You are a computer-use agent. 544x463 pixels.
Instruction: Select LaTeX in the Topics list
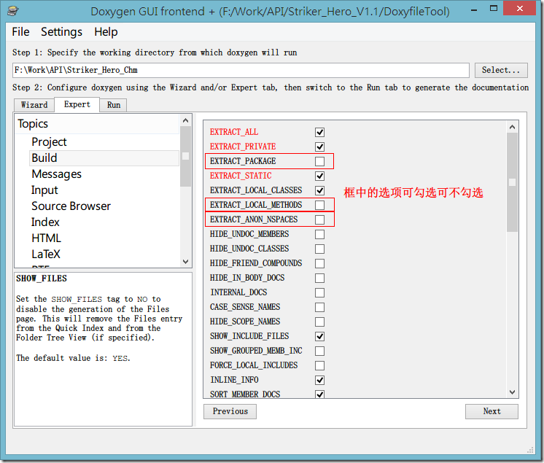pos(46,254)
